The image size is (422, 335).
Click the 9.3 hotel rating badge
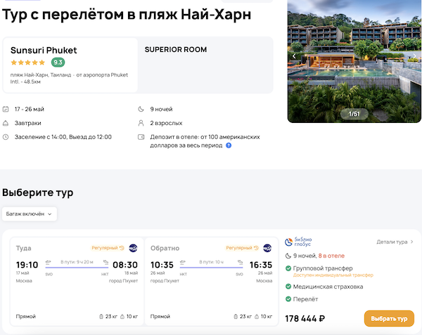click(x=58, y=63)
